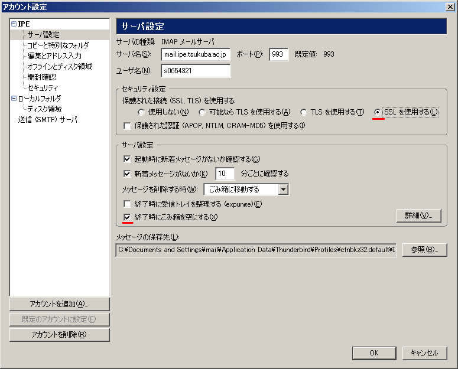Click アカウントを削除 button

(60, 335)
